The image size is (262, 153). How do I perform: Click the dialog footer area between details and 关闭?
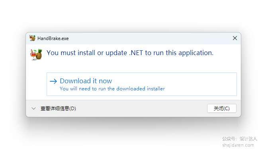[x=141, y=109]
